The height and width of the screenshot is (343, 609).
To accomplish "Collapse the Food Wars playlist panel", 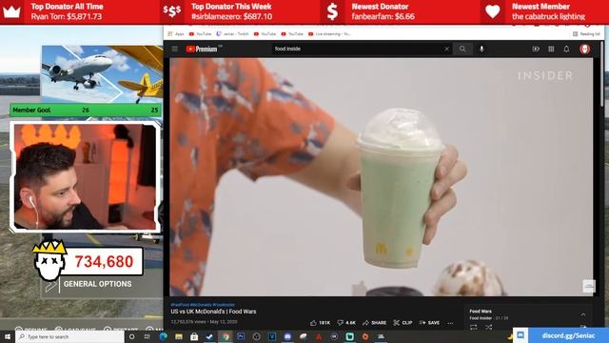I will [583, 314].
